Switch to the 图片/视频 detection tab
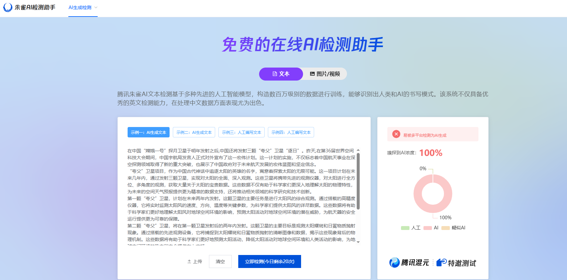This screenshot has width=567, height=280. [325, 74]
